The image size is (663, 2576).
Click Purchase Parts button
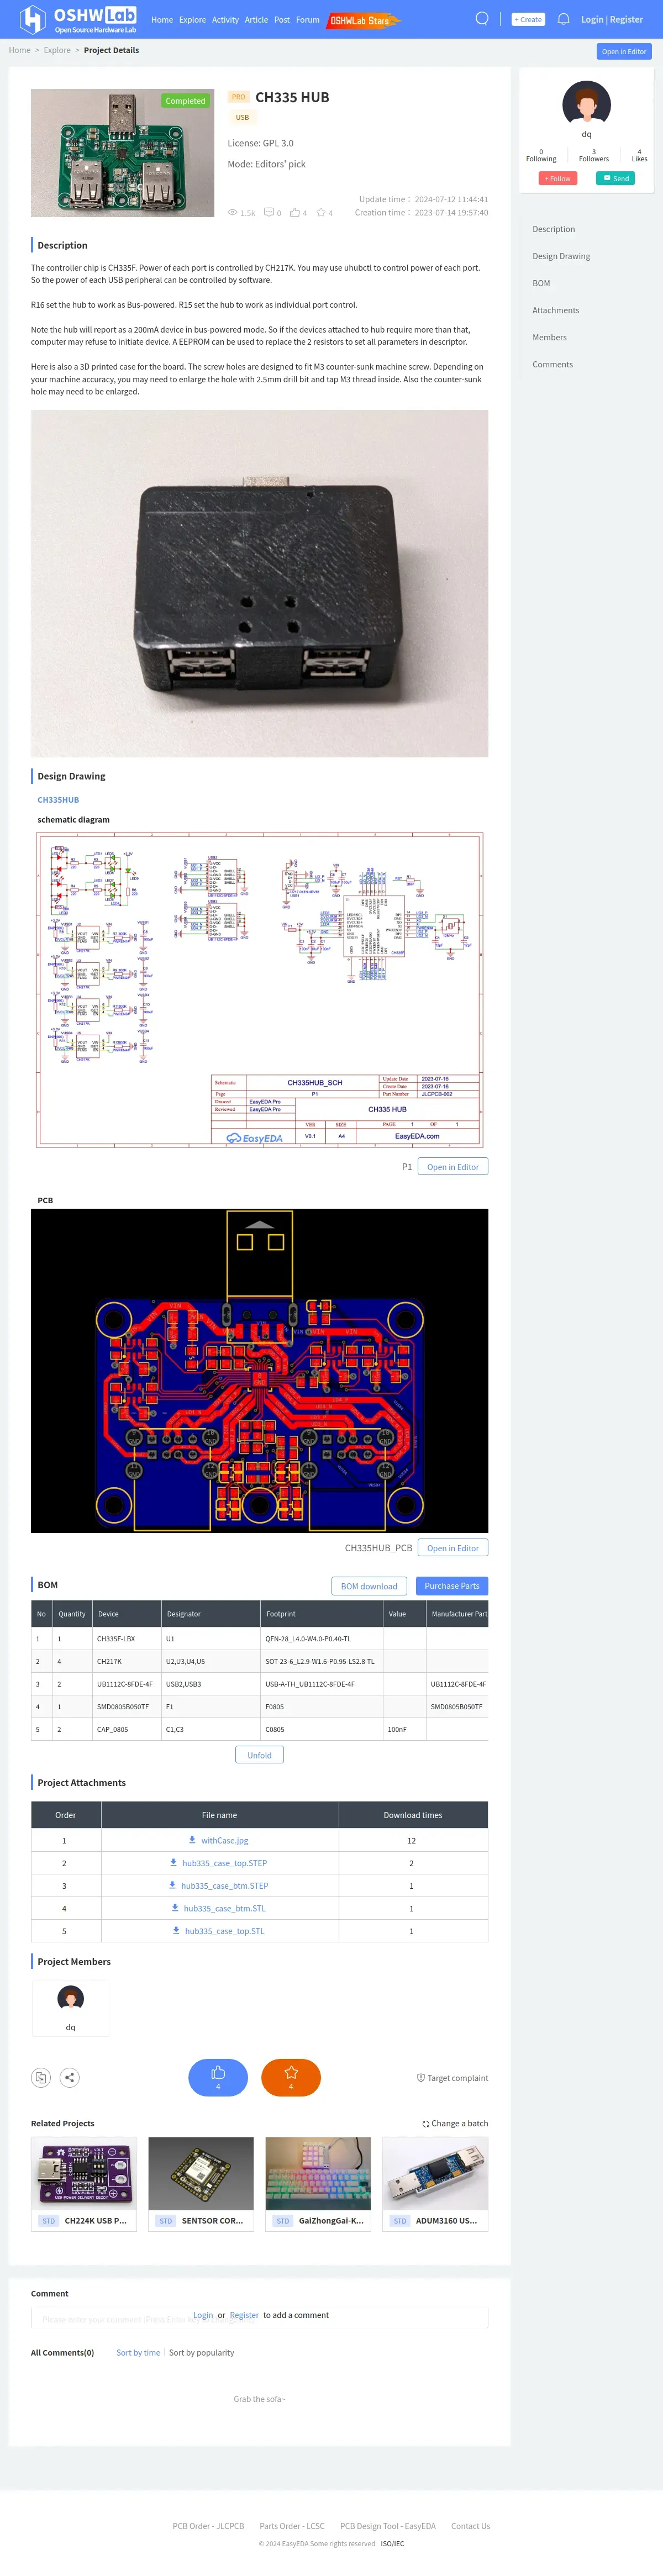(452, 1585)
